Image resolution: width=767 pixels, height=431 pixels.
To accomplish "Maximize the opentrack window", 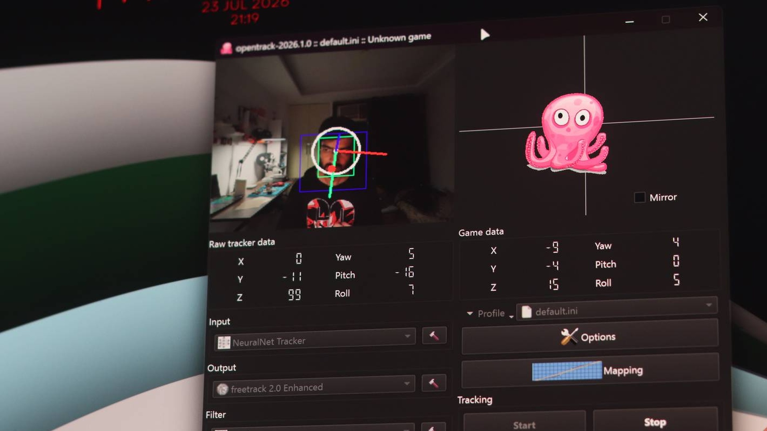I will coord(666,20).
